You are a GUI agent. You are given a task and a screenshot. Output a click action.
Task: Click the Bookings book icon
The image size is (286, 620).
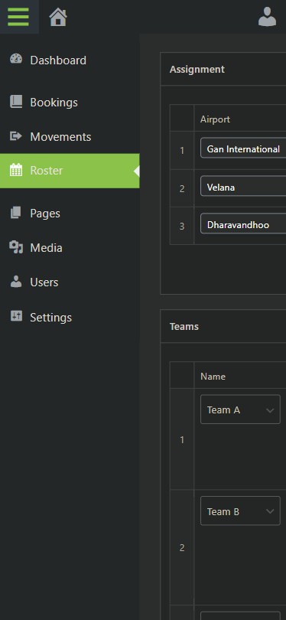point(16,102)
